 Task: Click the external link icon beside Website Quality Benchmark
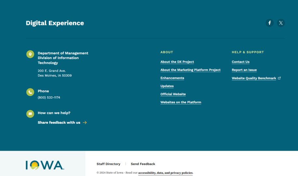coord(279,78)
